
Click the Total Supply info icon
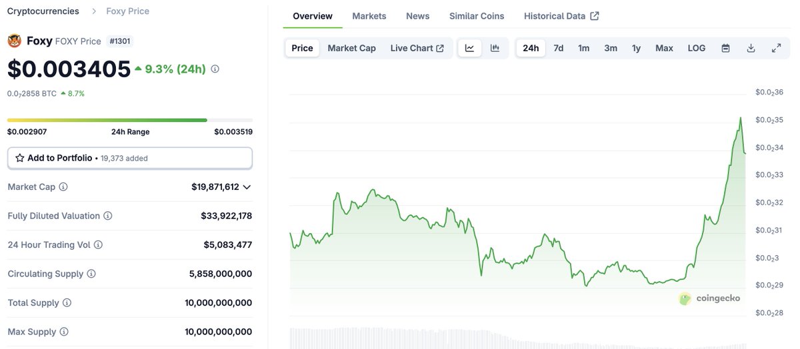coord(67,303)
